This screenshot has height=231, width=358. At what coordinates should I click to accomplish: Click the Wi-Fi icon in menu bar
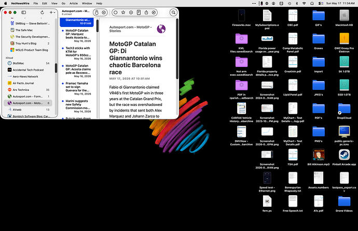(x=304, y=3)
